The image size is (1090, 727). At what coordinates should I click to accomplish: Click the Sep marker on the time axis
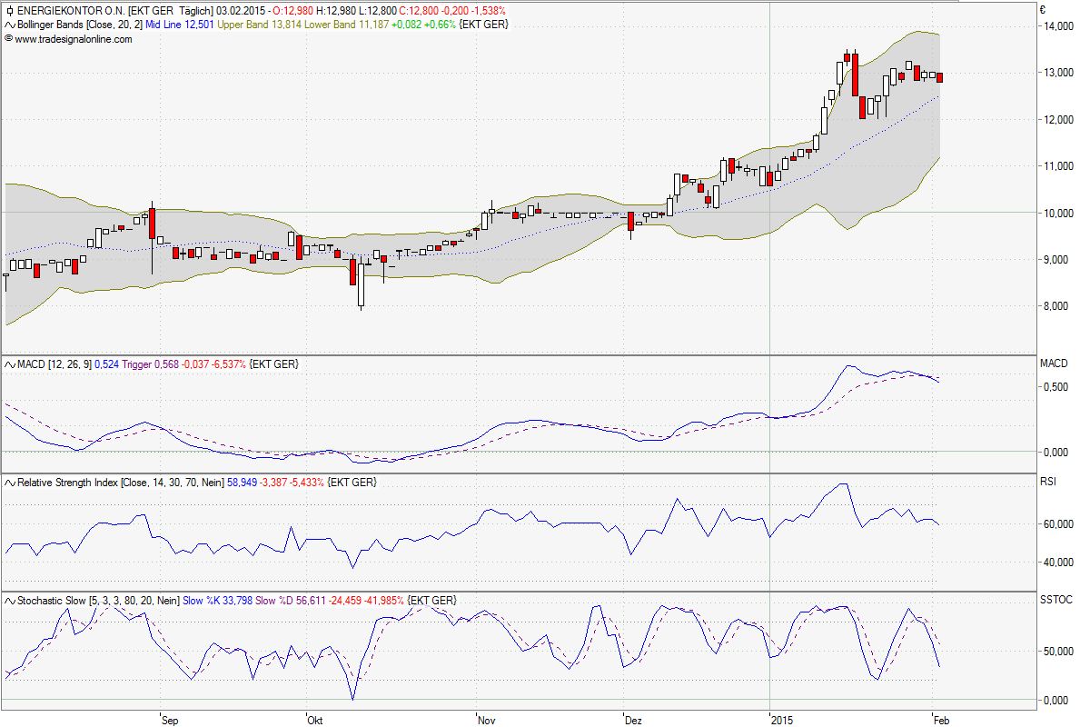[x=169, y=721]
